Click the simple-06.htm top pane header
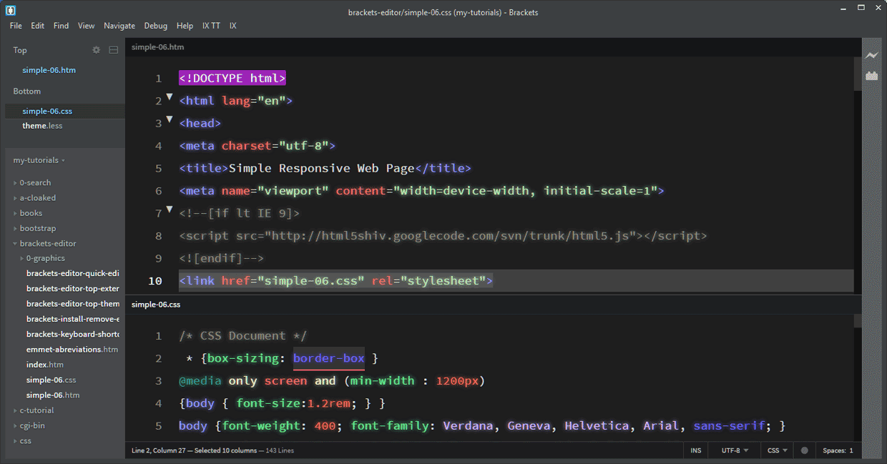Screen dimensions: 887x464 157,46
